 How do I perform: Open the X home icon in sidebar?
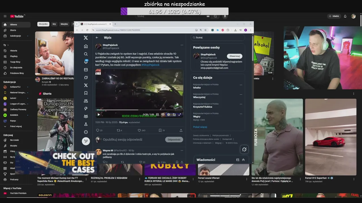pos(86,46)
